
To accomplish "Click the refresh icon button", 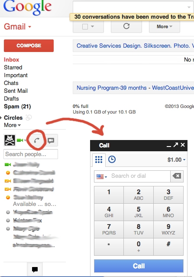I will (x=126, y=26).
